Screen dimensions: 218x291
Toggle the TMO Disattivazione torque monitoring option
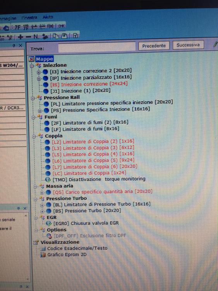point(48,180)
